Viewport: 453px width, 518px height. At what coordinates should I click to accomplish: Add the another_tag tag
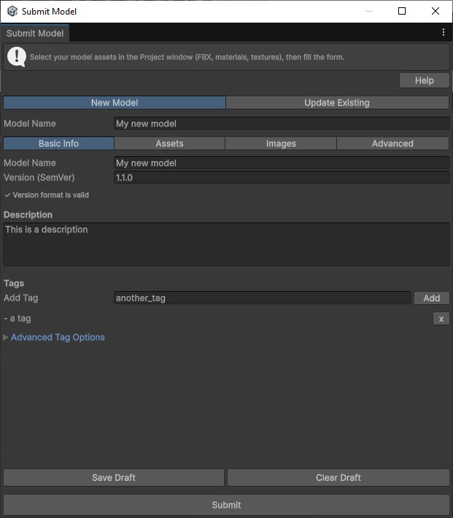click(x=432, y=298)
